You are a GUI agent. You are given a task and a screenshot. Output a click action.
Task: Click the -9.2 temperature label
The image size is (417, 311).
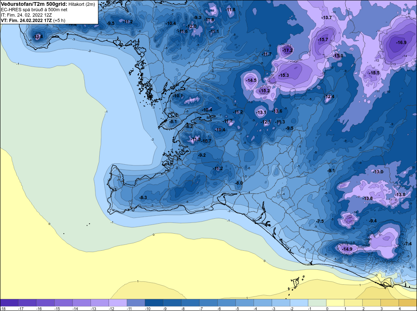(202, 155)
